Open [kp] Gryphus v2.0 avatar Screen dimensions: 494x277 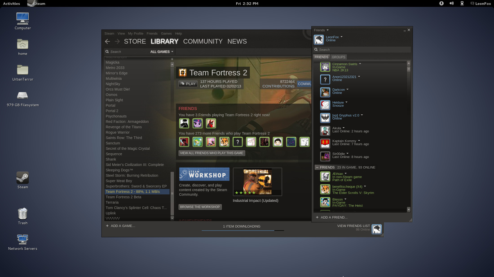[x=325, y=118]
